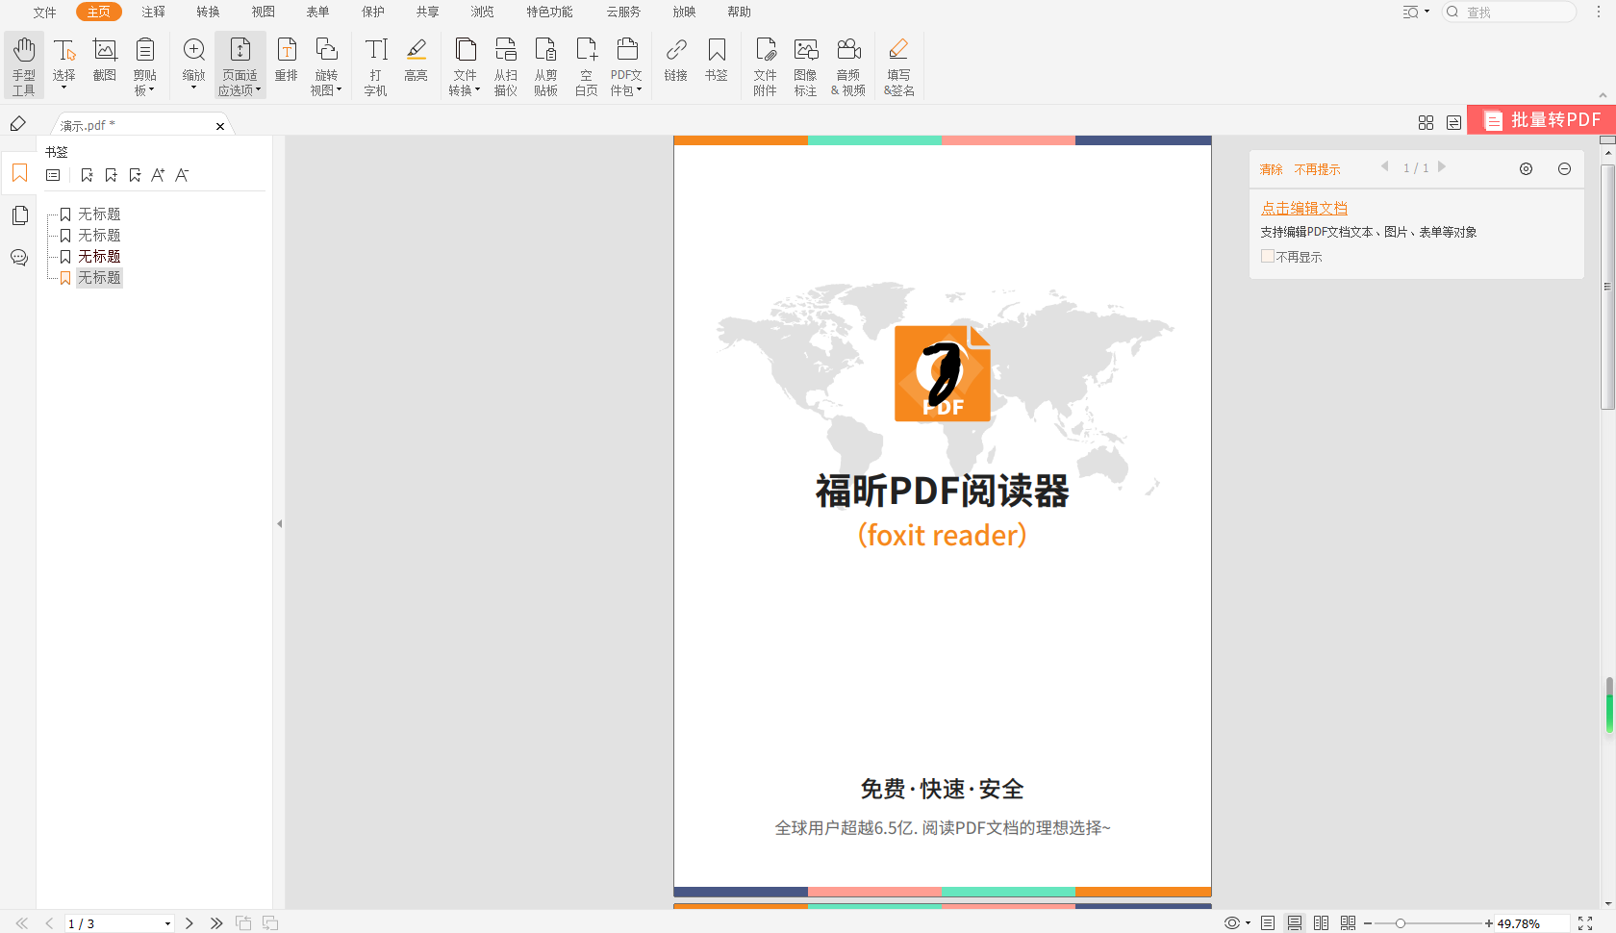Click the Reflow (重排) tool
The width and height of the screenshot is (1616, 933).
click(287, 60)
